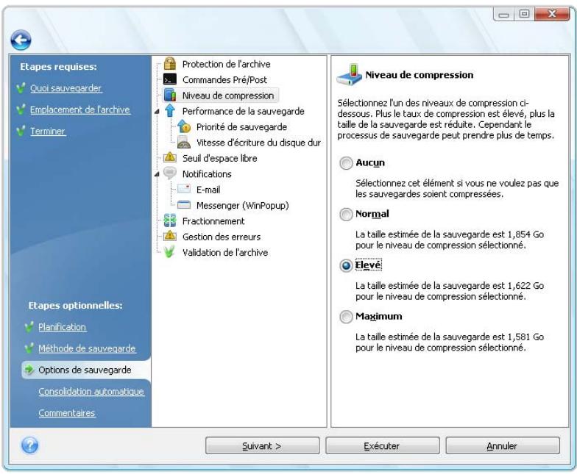Click the Exécuter button
Image resolution: width=577 pixels, height=474 pixels.
[383, 445]
